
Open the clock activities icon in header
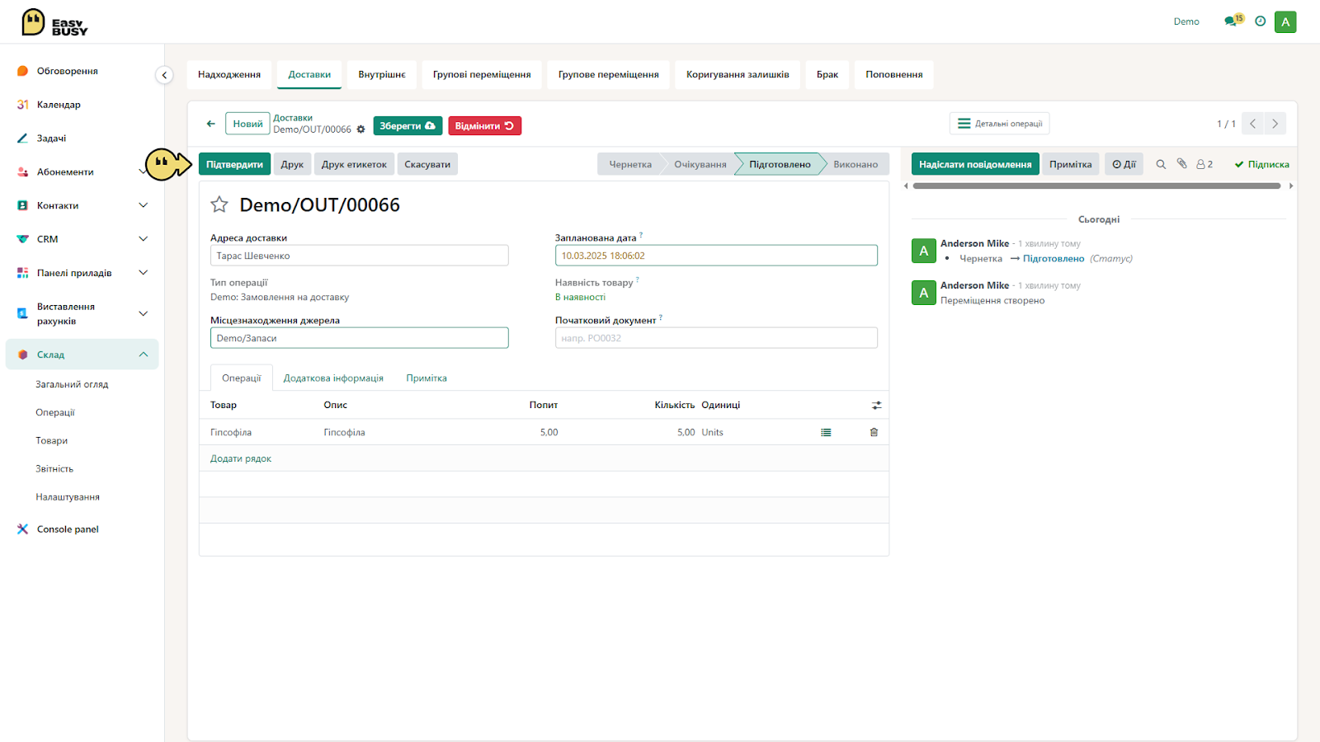pos(1260,21)
